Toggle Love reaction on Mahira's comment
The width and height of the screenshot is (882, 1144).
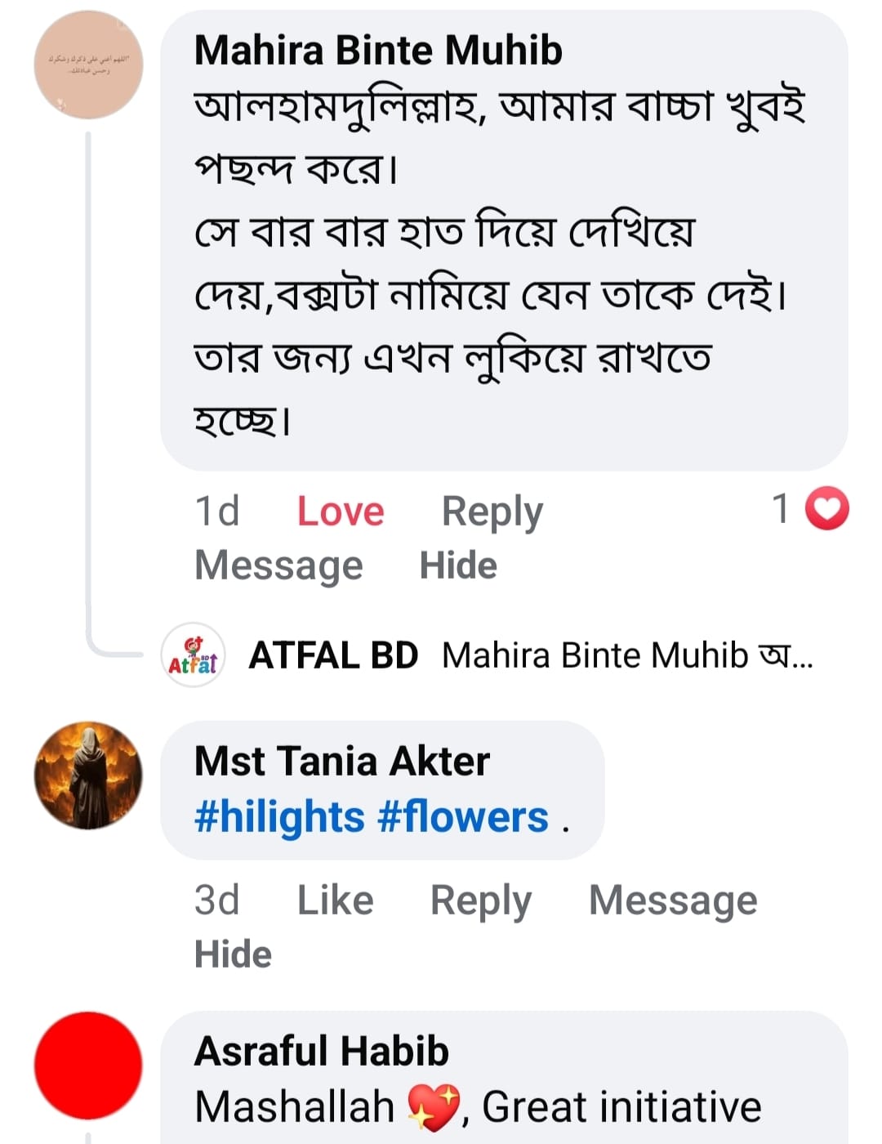tap(340, 512)
